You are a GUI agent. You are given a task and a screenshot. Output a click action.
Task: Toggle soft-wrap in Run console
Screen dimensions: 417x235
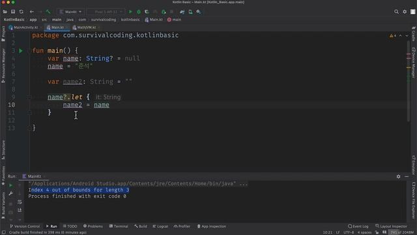click(20, 202)
